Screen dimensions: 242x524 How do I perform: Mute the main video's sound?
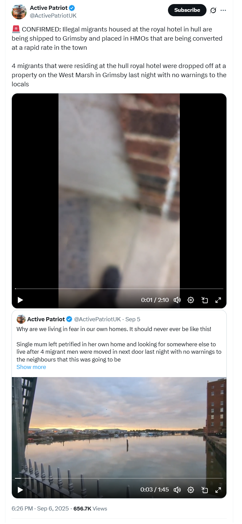pyautogui.click(x=177, y=300)
